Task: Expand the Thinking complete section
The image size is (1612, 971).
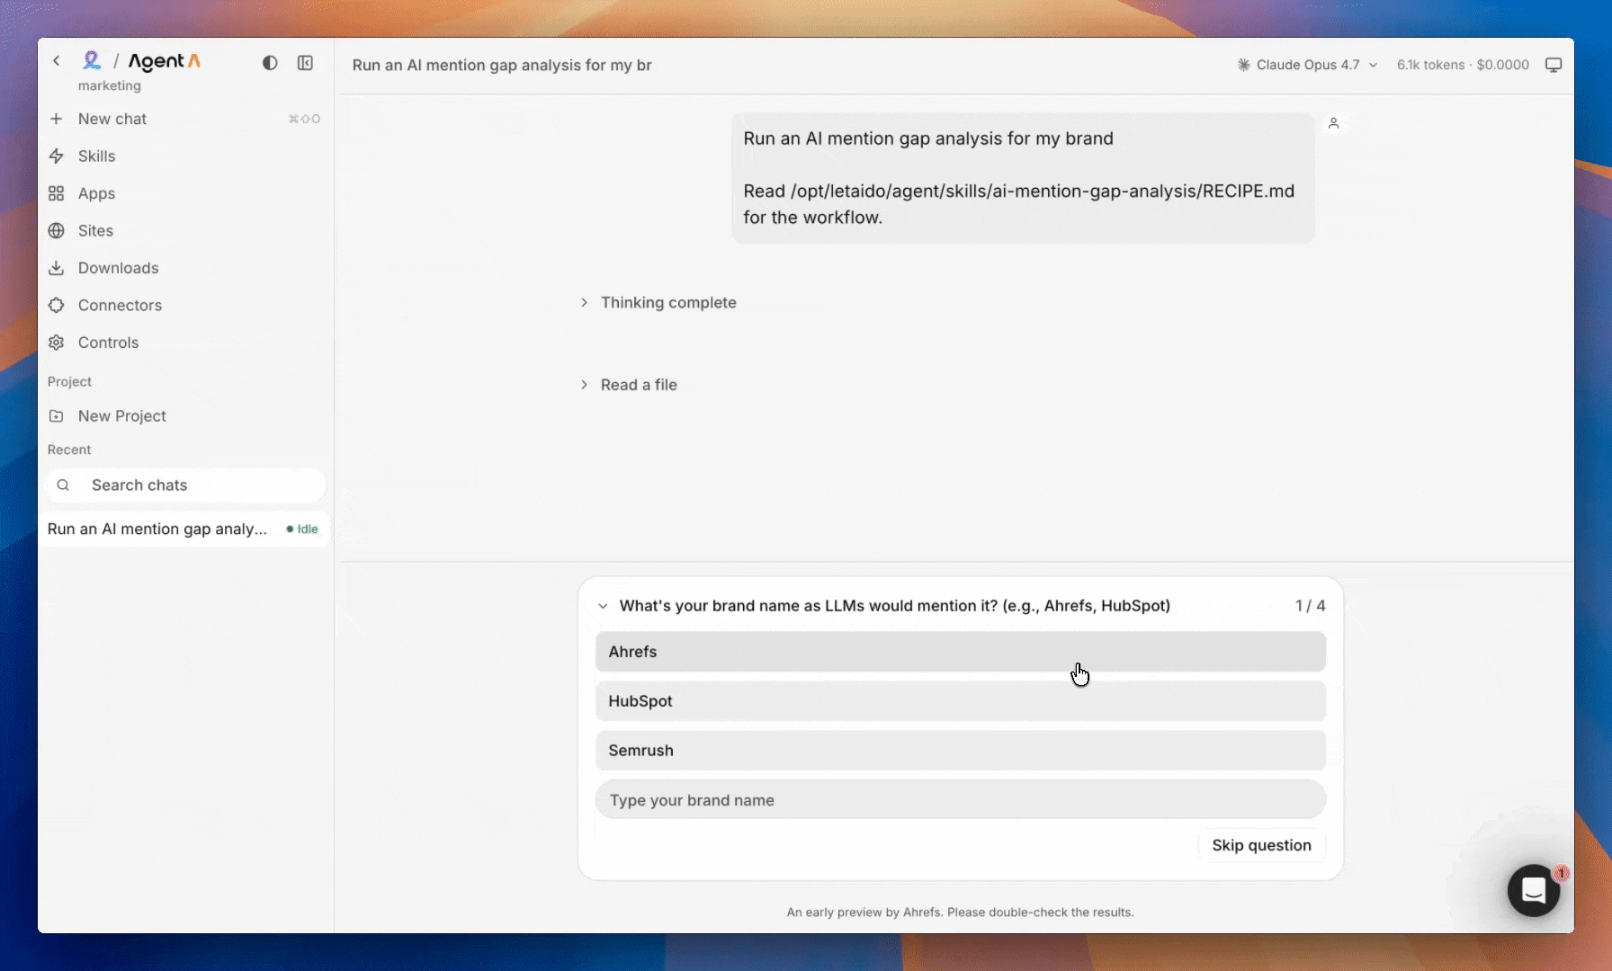Action: (658, 303)
